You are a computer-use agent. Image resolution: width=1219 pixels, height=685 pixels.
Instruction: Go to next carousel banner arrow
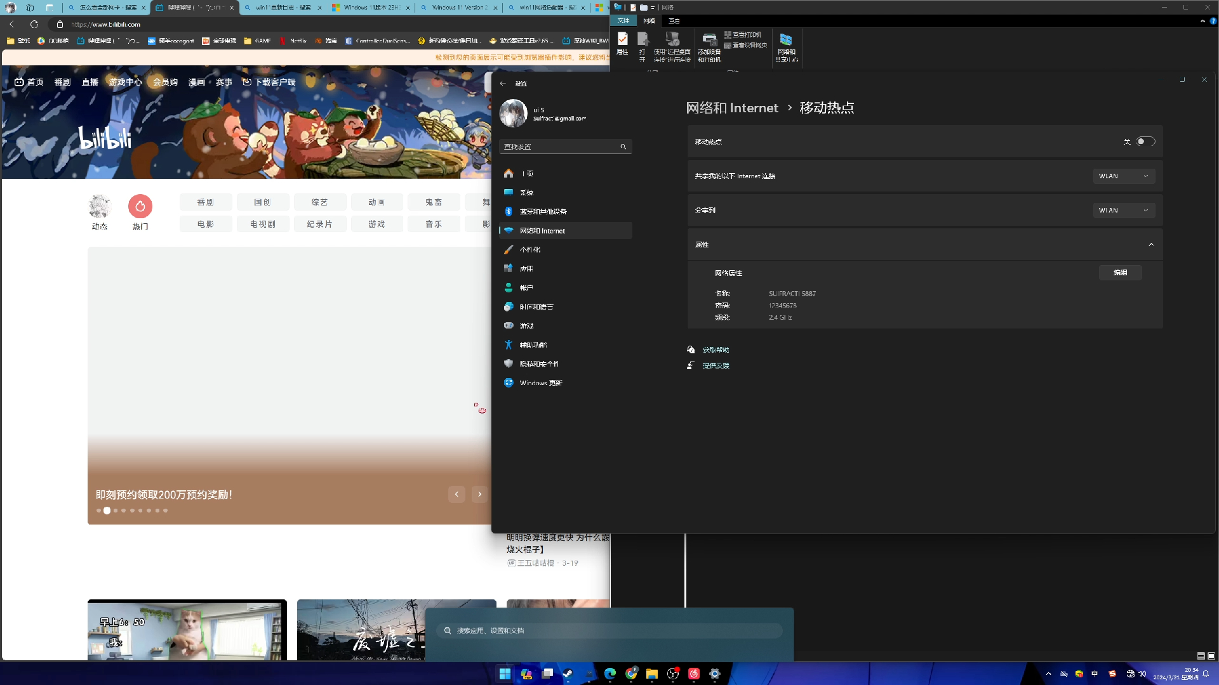pos(479,494)
